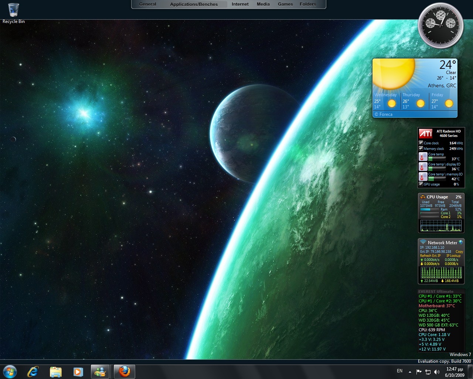This screenshot has width=473, height=379.
Task: Click the network traffic graph
Action: [441, 272]
